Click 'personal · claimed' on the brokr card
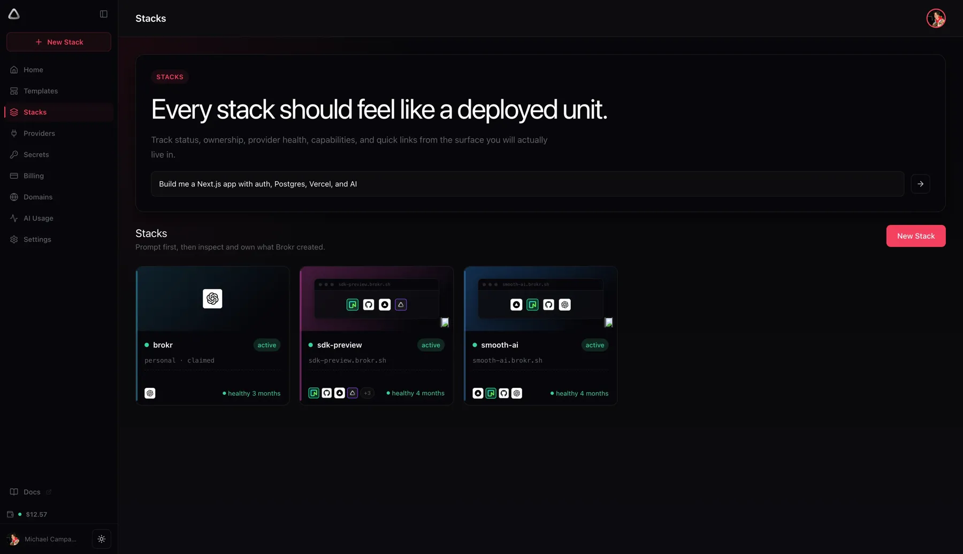Image resolution: width=963 pixels, height=554 pixels. [179, 361]
